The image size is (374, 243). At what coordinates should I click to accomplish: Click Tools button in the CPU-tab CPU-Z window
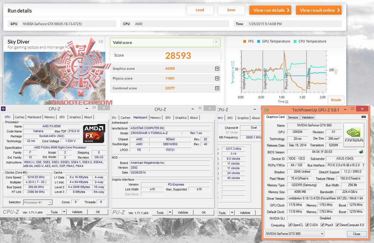point(54,212)
